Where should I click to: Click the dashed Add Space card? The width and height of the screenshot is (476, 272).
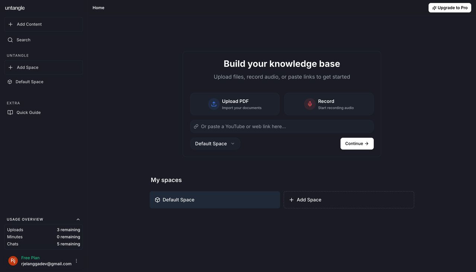[x=349, y=200]
